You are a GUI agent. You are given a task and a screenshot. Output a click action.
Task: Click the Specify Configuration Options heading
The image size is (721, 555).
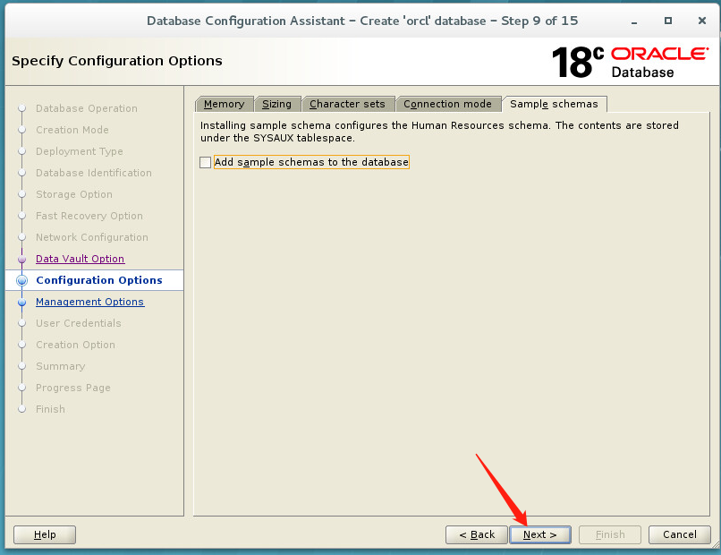[x=117, y=61]
